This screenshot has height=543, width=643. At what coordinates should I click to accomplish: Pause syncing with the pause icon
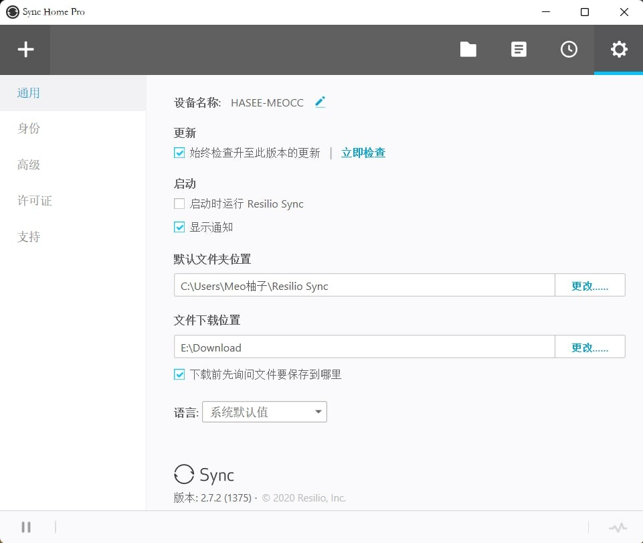tap(26, 527)
